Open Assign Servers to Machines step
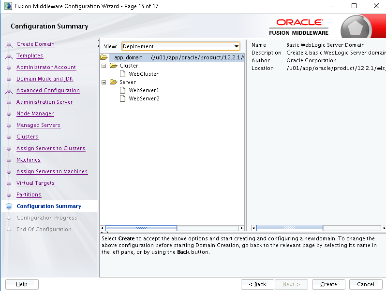Viewport: 386px width, 291px height. tap(52, 171)
